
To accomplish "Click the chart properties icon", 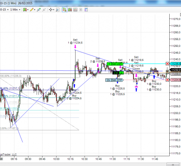I will pyautogui.click(x=86, y=10).
